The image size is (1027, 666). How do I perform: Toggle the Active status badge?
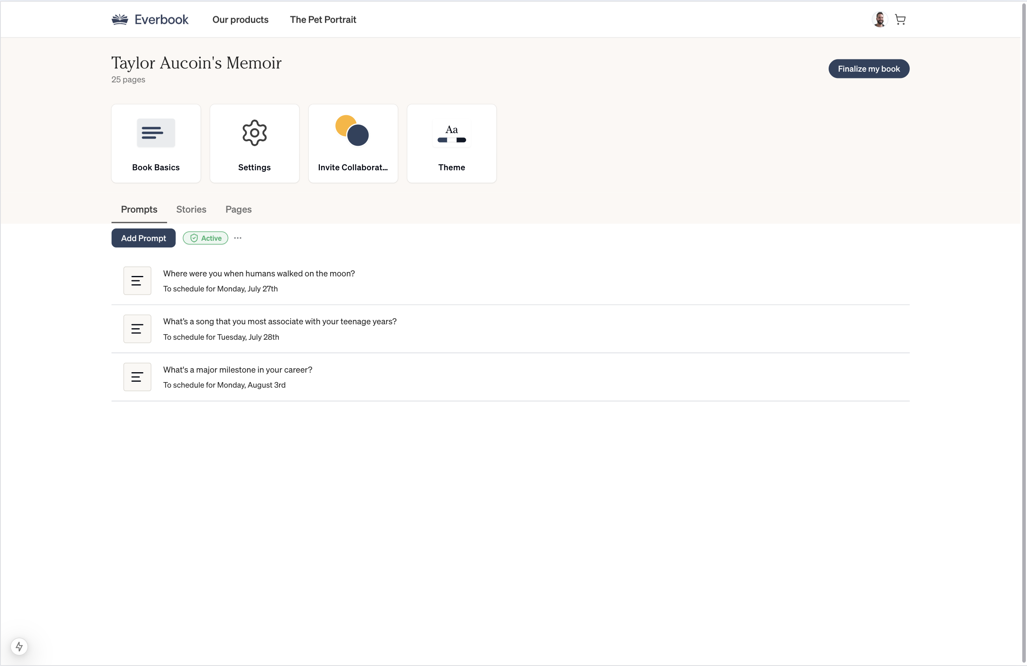pos(205,238)
